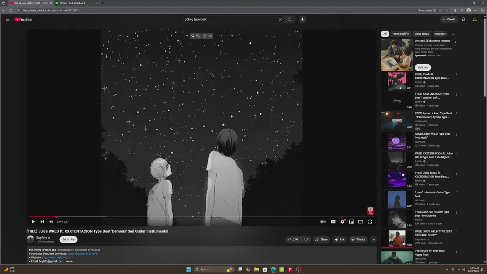Open options for Aymen x Amo Penthouse video
Screen dimensions: 487x274
pyautogui.click(x=456, y=114)
